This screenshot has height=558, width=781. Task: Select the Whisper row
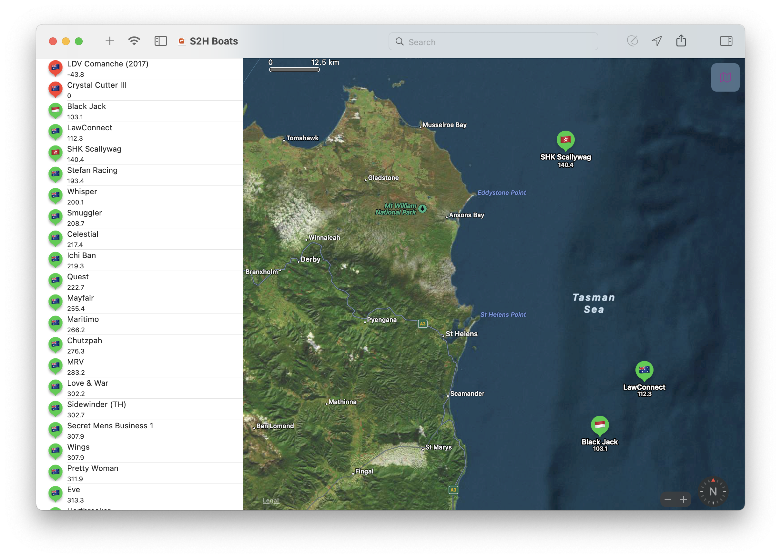point(139,196)
